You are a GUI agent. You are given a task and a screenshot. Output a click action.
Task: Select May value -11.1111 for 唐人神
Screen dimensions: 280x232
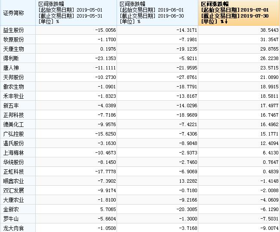point(105,68)
